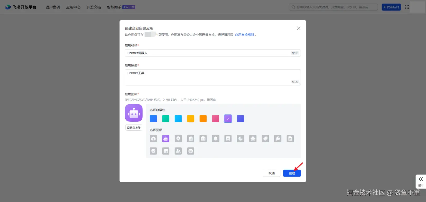This screenshot has height=202, width=426.
Task: Pick the yellow background color
Action: (x=191, y=119)
